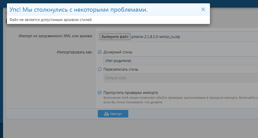Toggle the Пропустить проверки импорта checkbox
Image resolution: width=258 pixels, height=138 pixels.
click(100, 93)
